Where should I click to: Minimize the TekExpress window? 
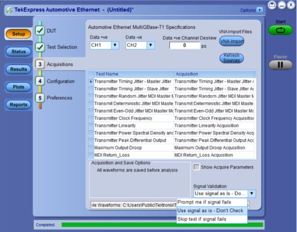click(x=282, y=5)
